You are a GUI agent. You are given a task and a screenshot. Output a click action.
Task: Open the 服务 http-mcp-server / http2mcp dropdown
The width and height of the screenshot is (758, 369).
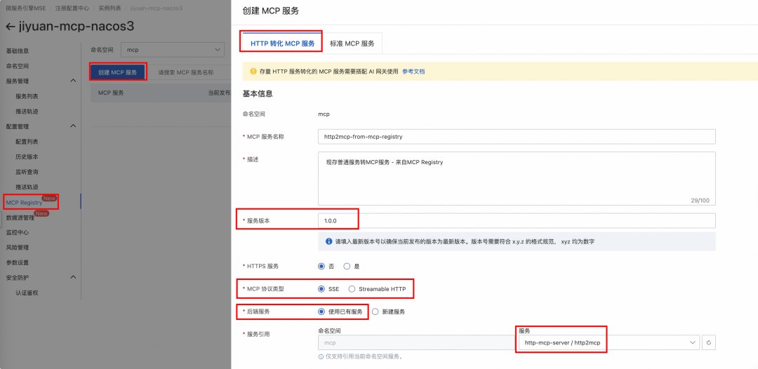click(x=608, y=342)
